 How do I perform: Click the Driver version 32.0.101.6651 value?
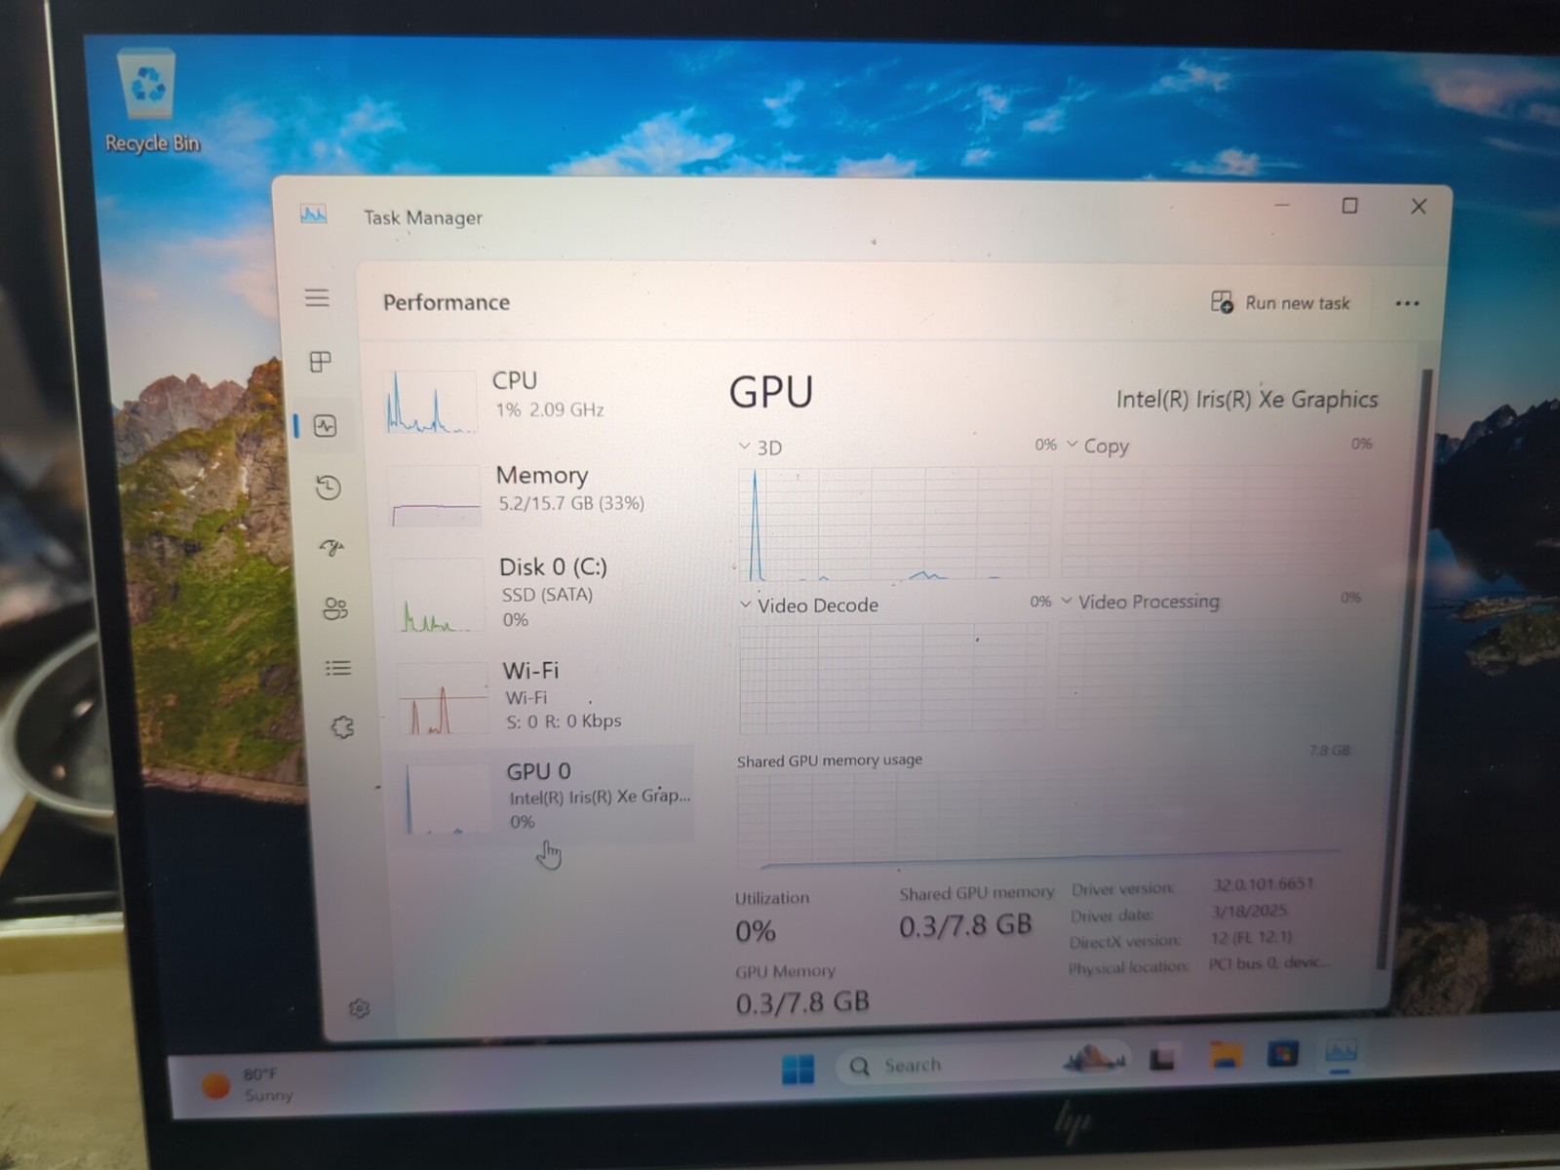[x=1264, y=884]
